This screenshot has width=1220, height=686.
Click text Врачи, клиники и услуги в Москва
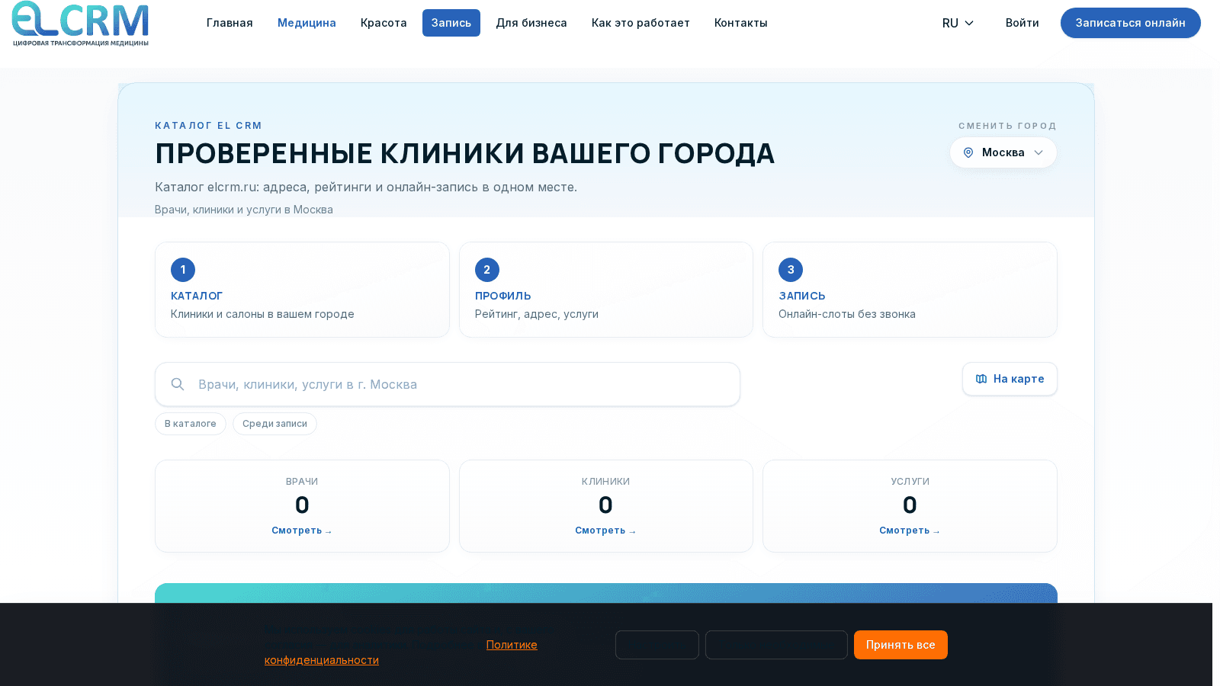pyautogui.click(x=244, y=210)
